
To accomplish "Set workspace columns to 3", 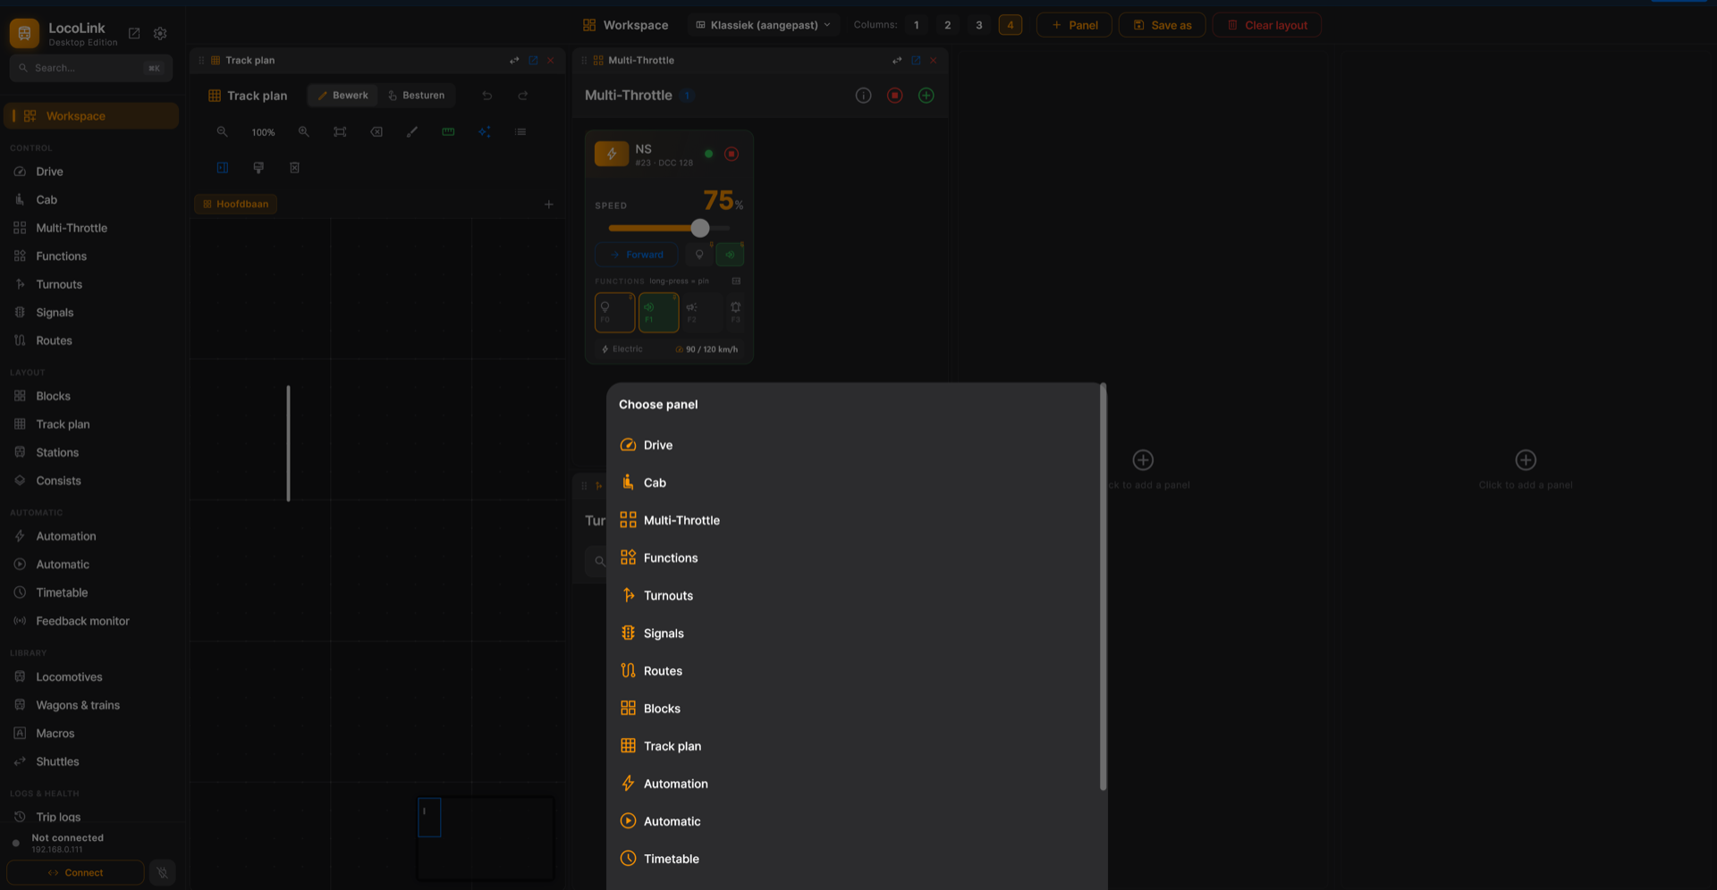I will pyautogui.click(x=978, y=25).
